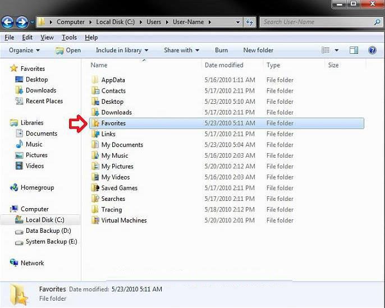The height and width of the screenshot is (308, 385).
Task: Click the refresh icon in address bar
Action: 249,22
